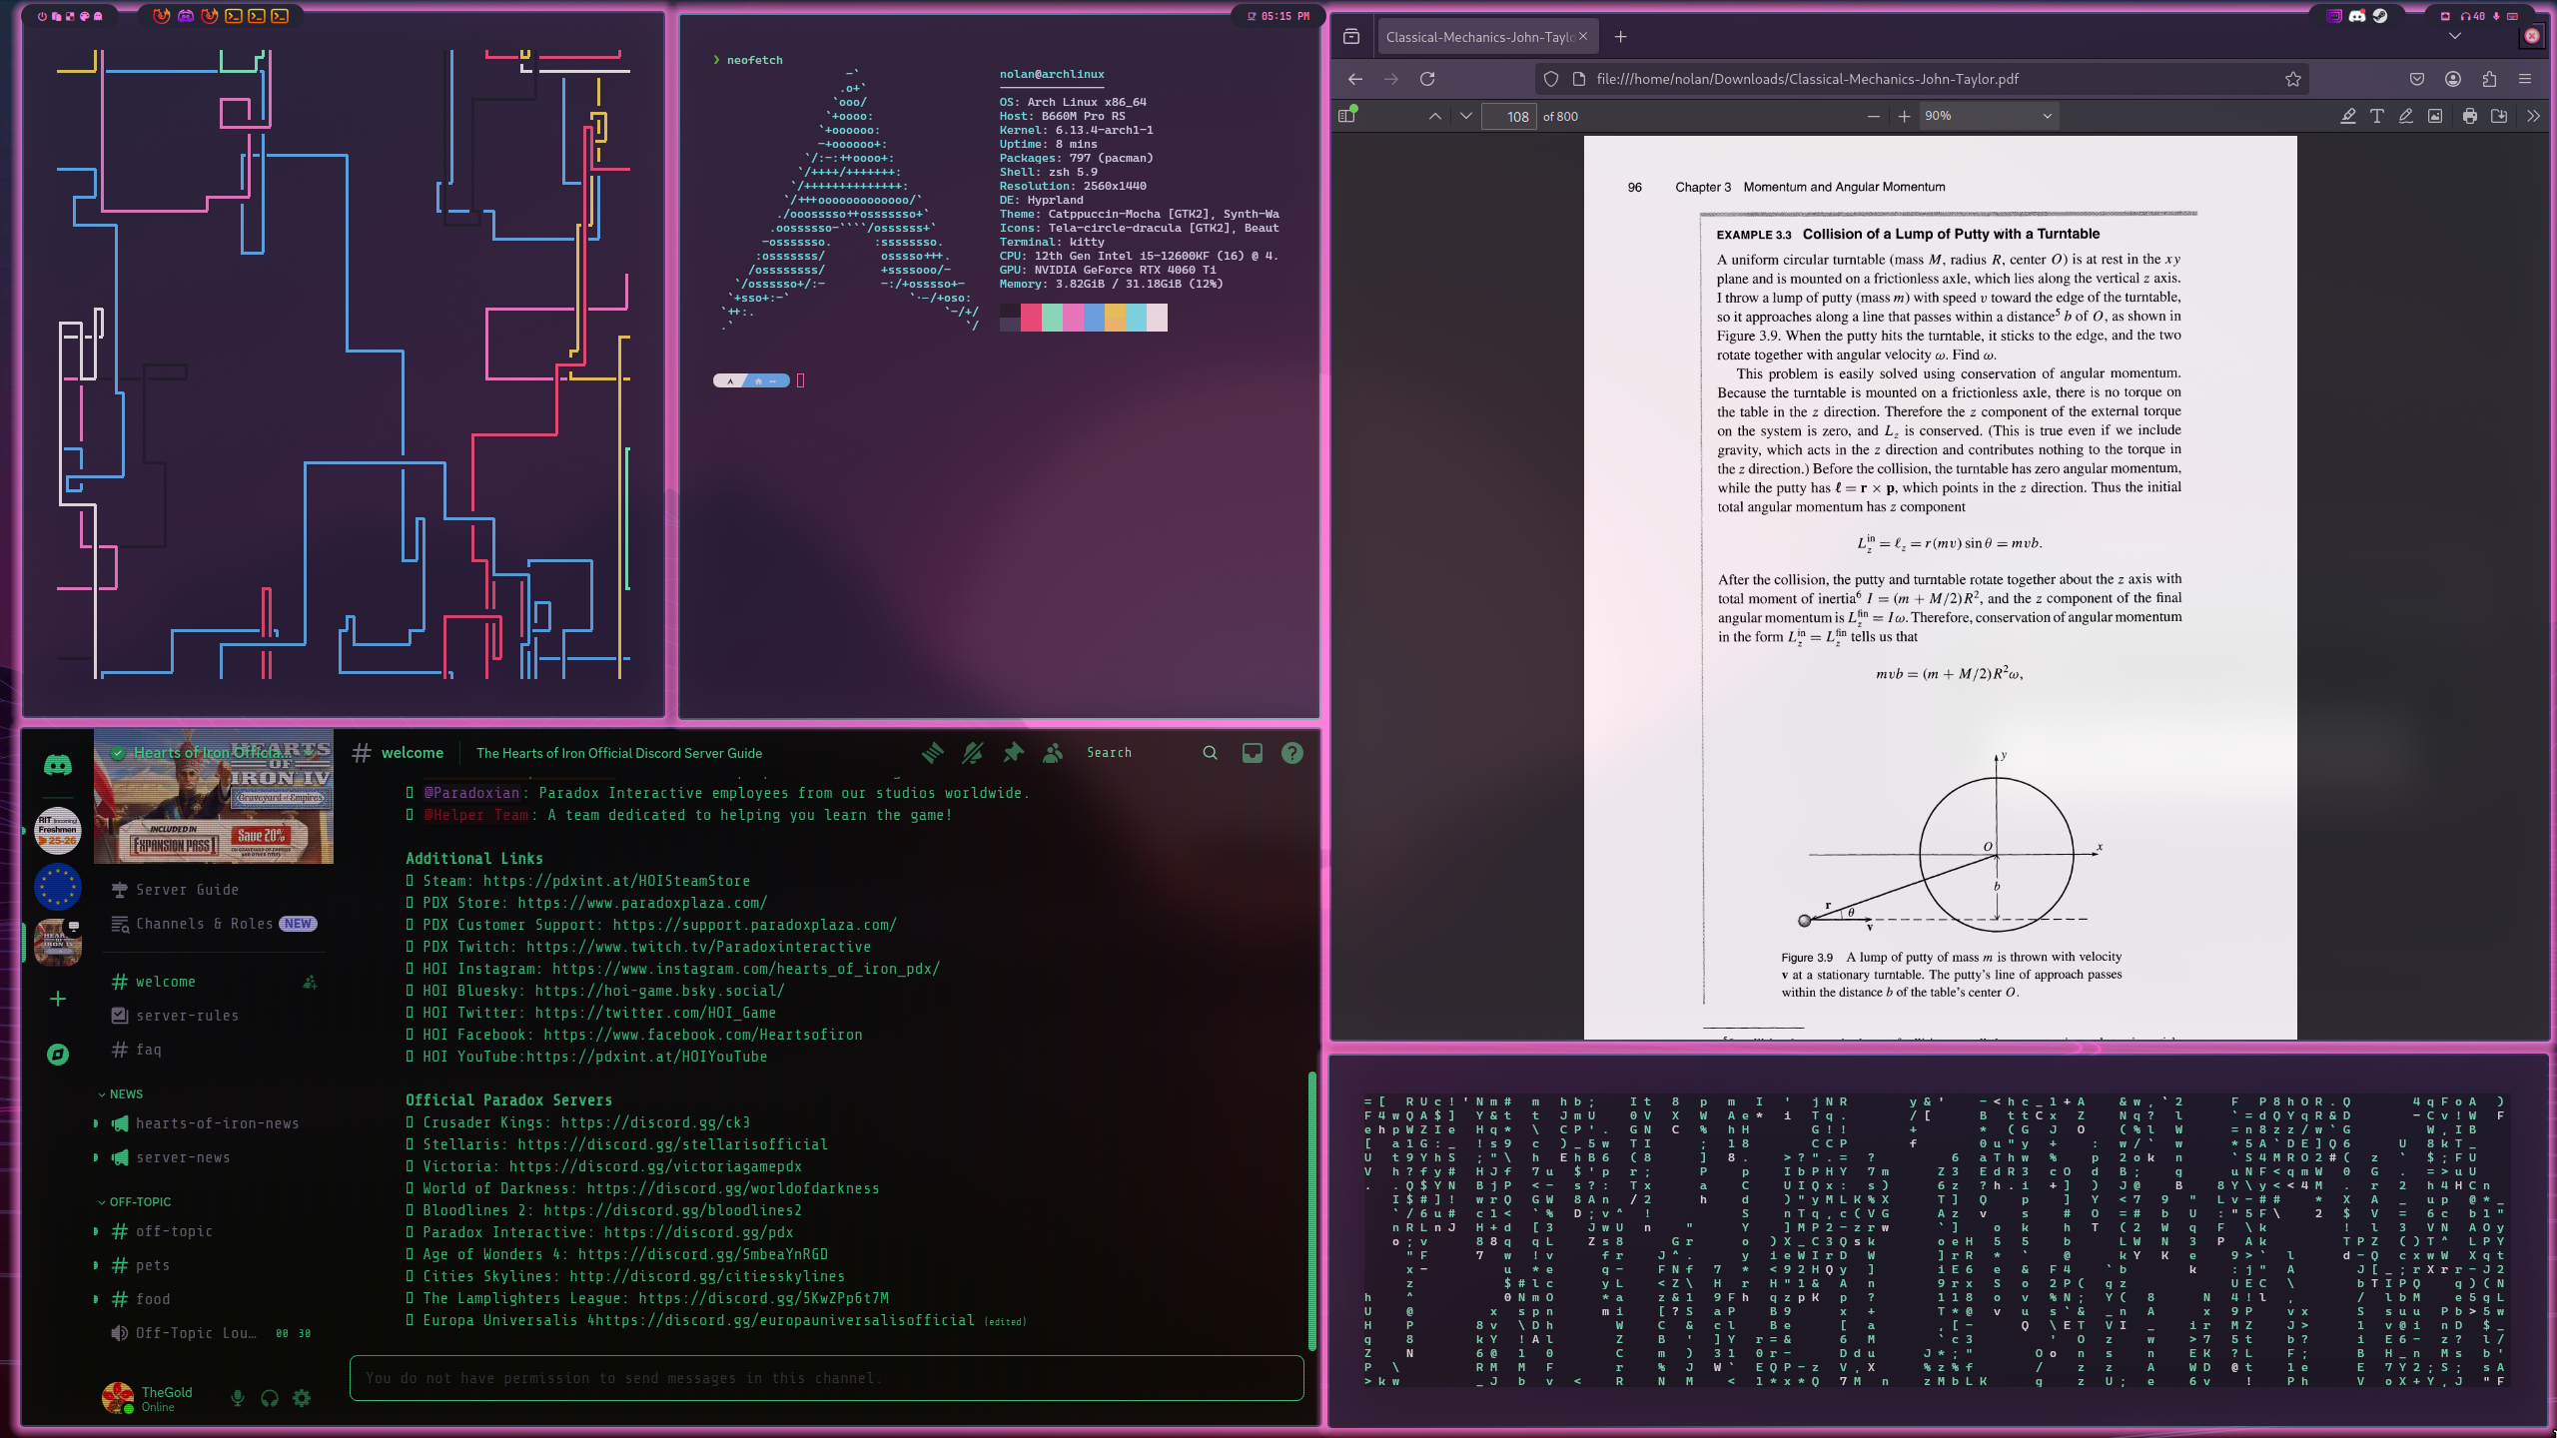The width and height of the screenshot is (2557, 1438).
Task: Expand arrow beside the food channel
Action: point(96,1299)
